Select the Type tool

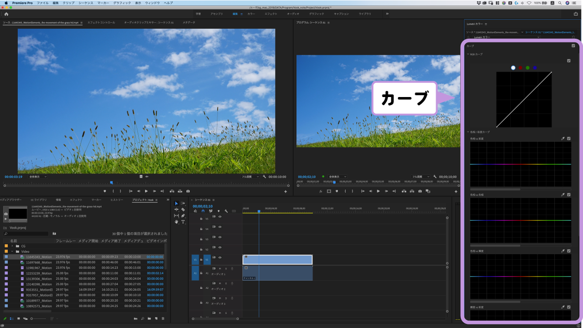tap(184, 222)
